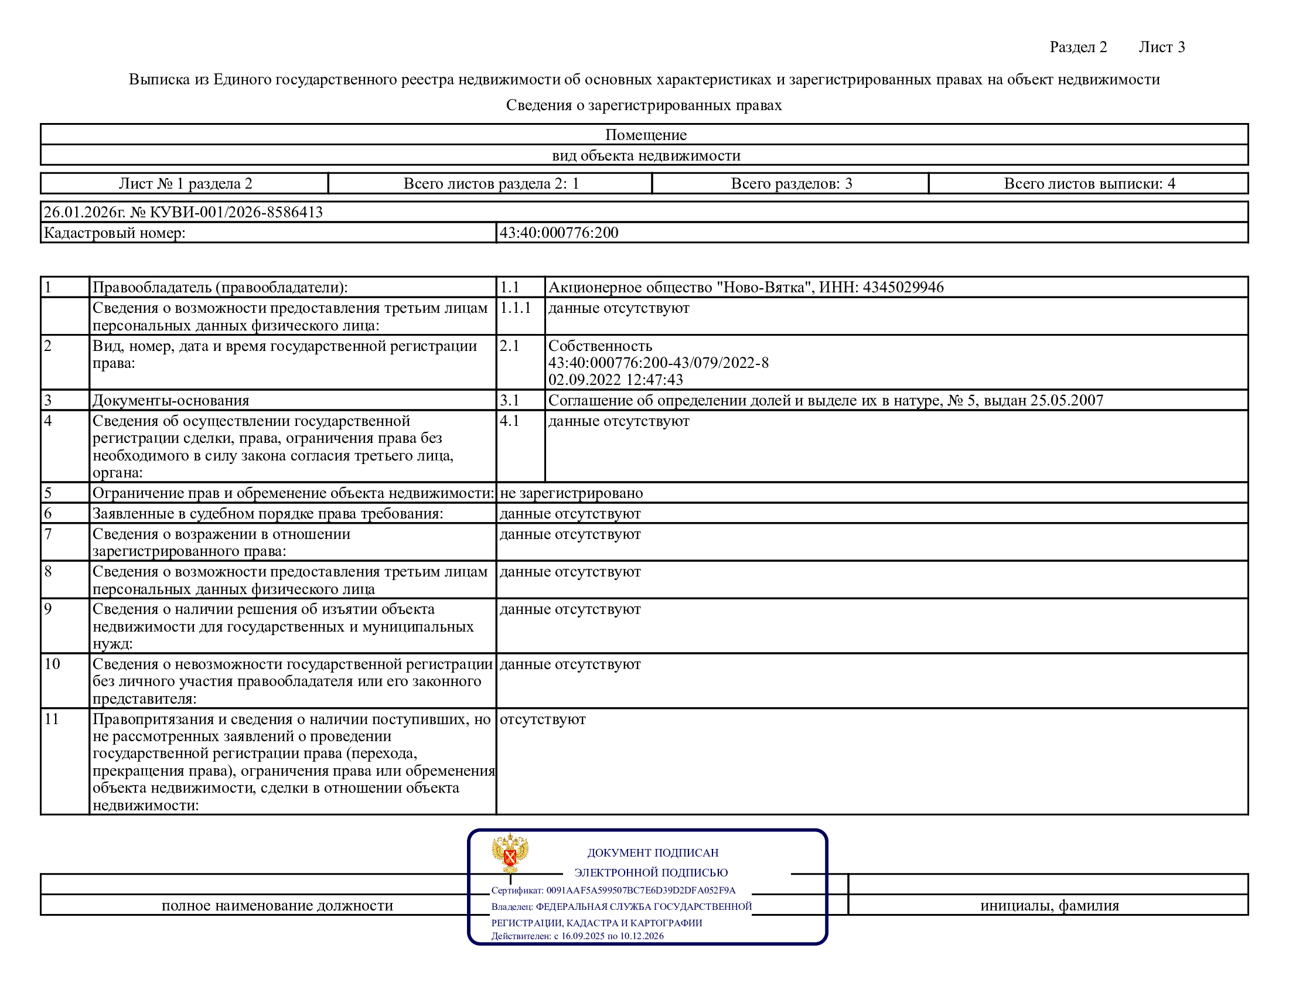The height and width of the screenshot is (996, 1289).
Task: Click the 'Документы-основания' row label
Action: [170, 400]
